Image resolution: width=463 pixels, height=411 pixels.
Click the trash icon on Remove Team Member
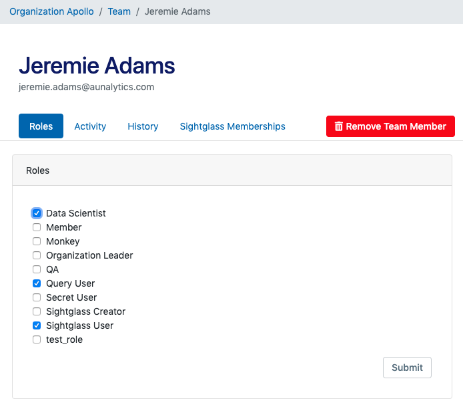click(x=338, y=126)
